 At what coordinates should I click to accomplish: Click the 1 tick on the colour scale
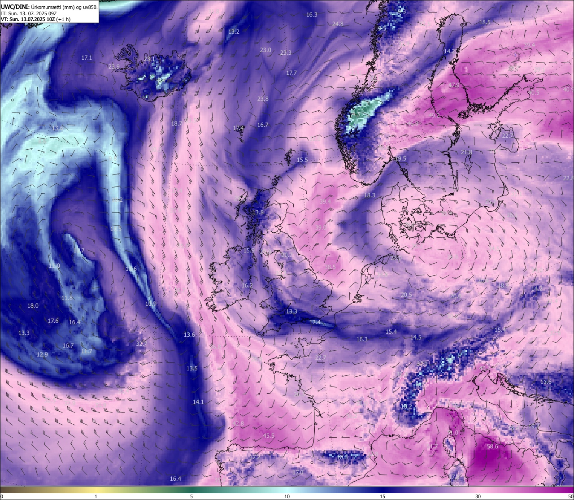(x=96, y=496)
